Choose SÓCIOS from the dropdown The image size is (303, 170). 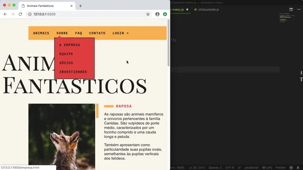pos(66,63)
